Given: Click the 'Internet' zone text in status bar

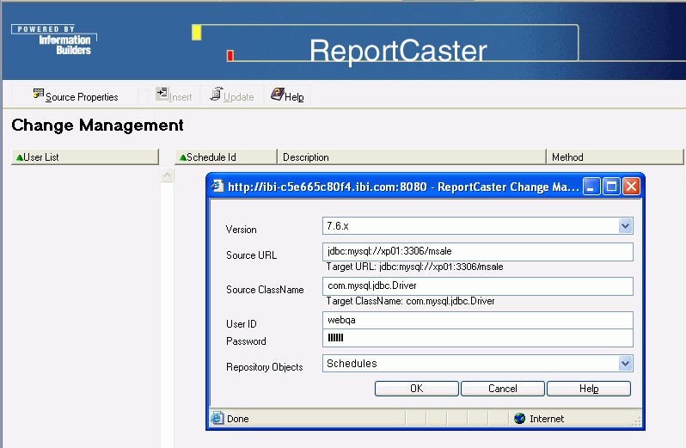Looking at the screenshot, I should point(547,419).
